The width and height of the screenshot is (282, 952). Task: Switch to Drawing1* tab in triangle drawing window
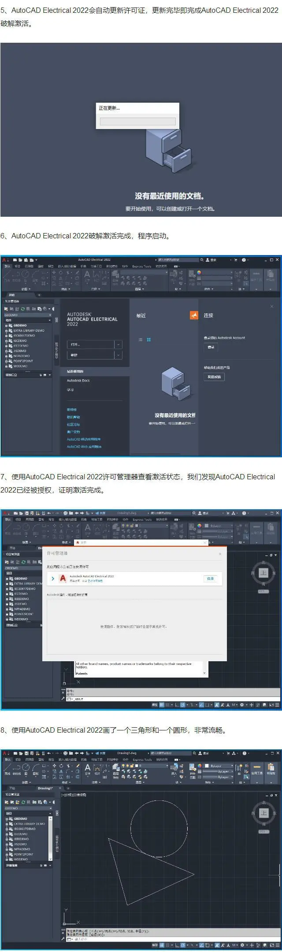click(x=45, y=788)
